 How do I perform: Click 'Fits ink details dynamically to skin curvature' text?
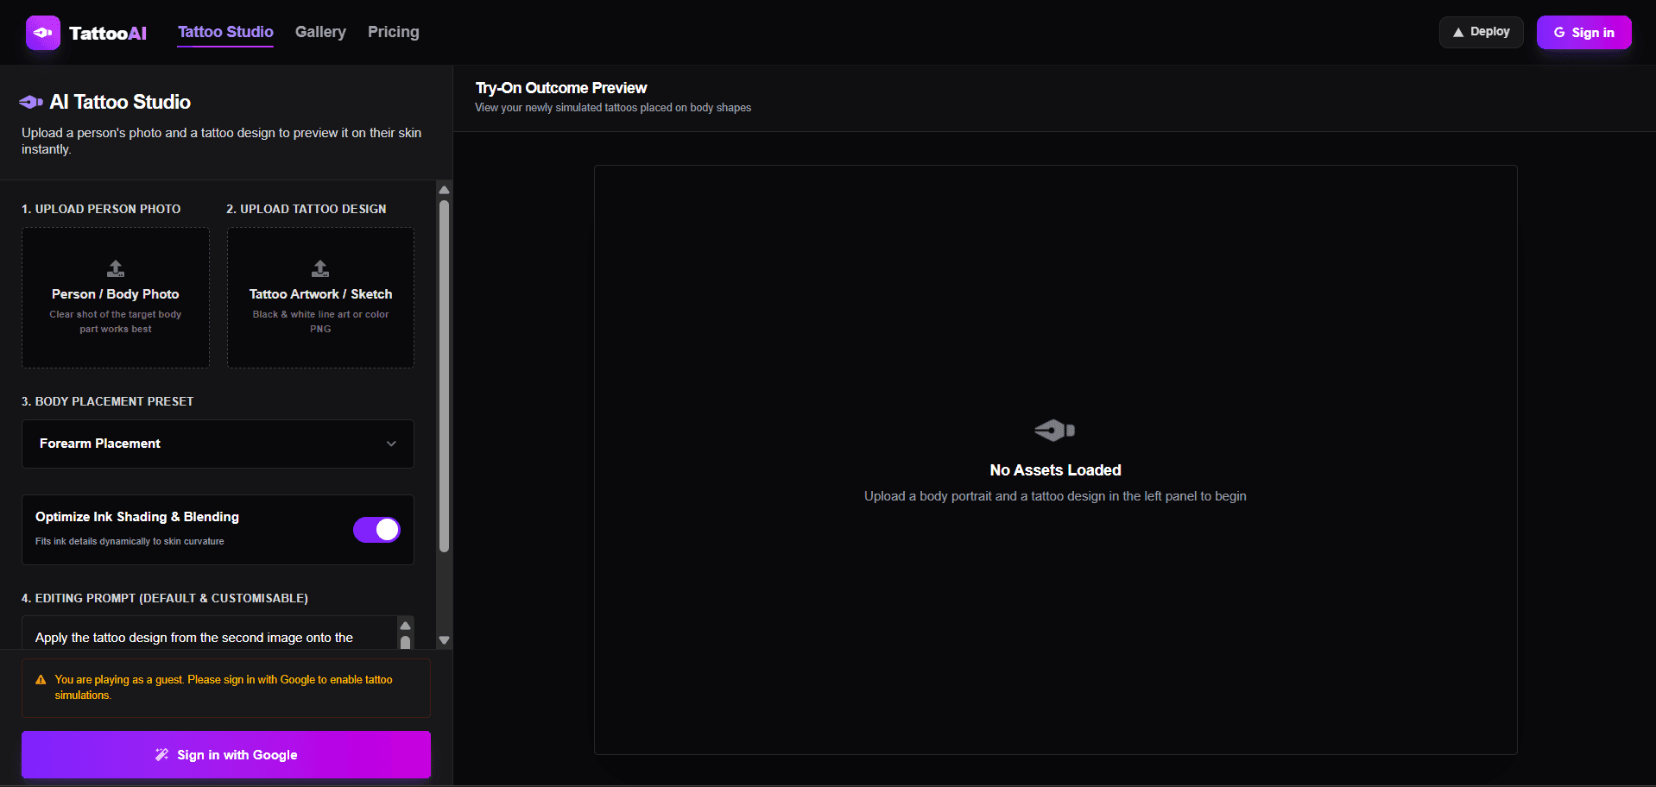tap(130, 541)
